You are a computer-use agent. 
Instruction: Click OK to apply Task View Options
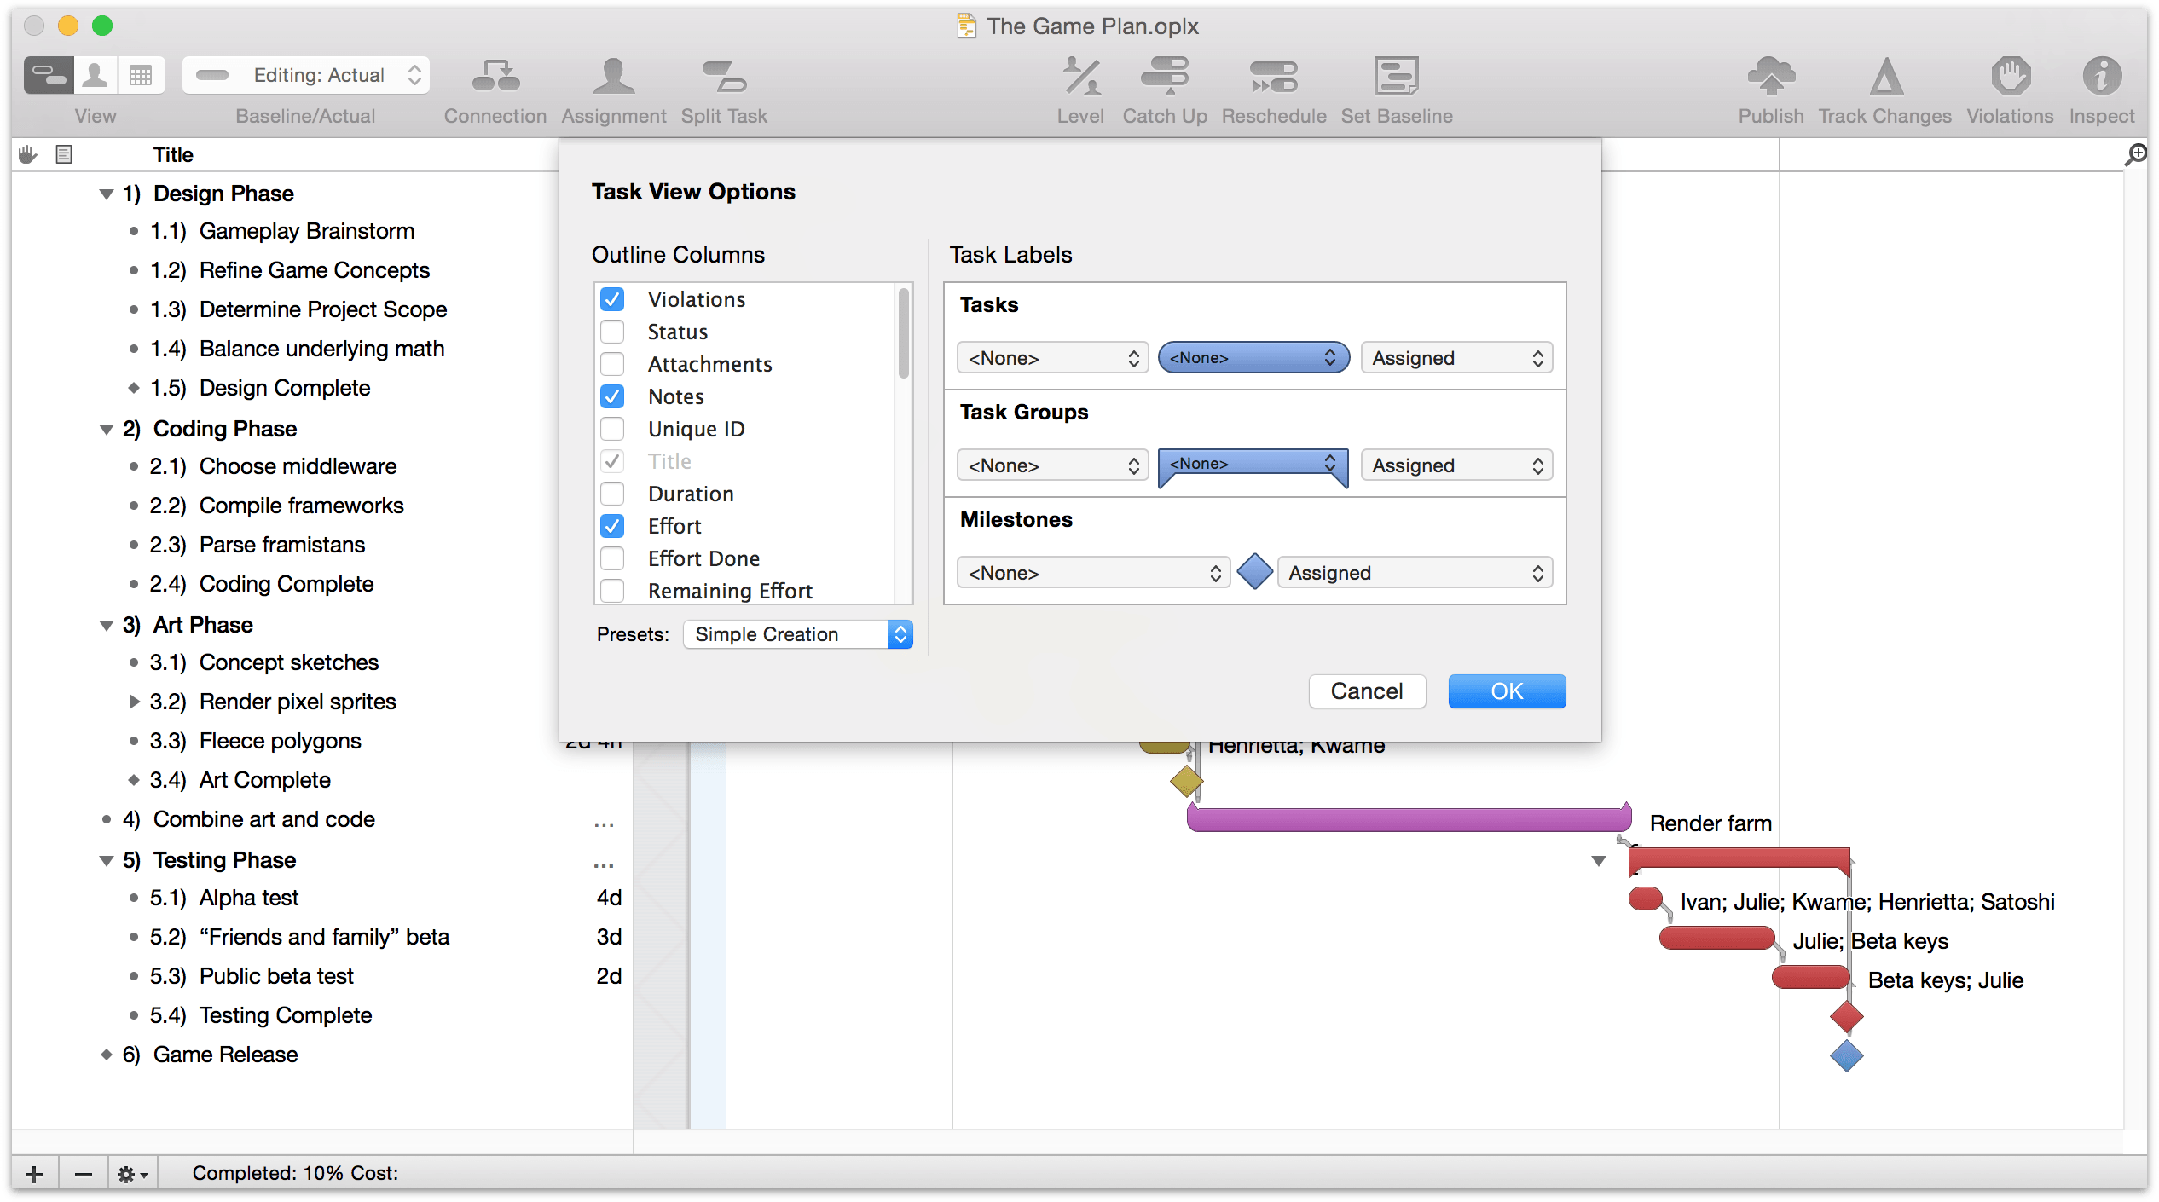(1505, 690)
